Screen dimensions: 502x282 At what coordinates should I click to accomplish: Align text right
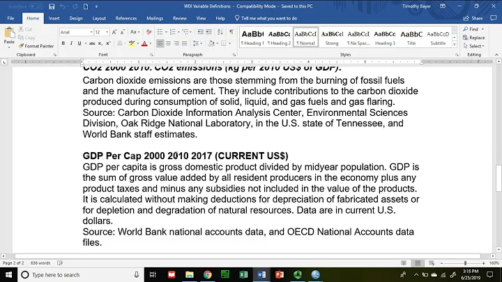176,43
